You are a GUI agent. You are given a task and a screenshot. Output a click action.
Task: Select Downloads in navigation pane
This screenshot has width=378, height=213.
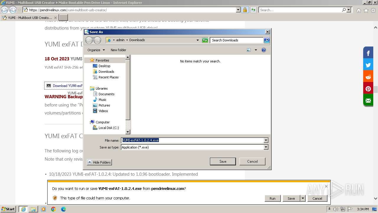coord(106,72)
